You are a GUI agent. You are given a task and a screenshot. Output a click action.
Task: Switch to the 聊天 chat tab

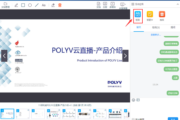(139, 27)
